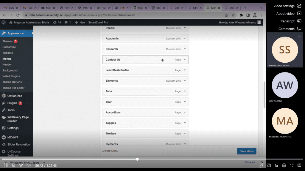Expand the Research custom link item

click(185, 49)
